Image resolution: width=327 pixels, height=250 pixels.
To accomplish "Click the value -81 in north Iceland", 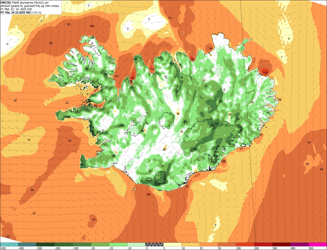I will tap(177, 92).
